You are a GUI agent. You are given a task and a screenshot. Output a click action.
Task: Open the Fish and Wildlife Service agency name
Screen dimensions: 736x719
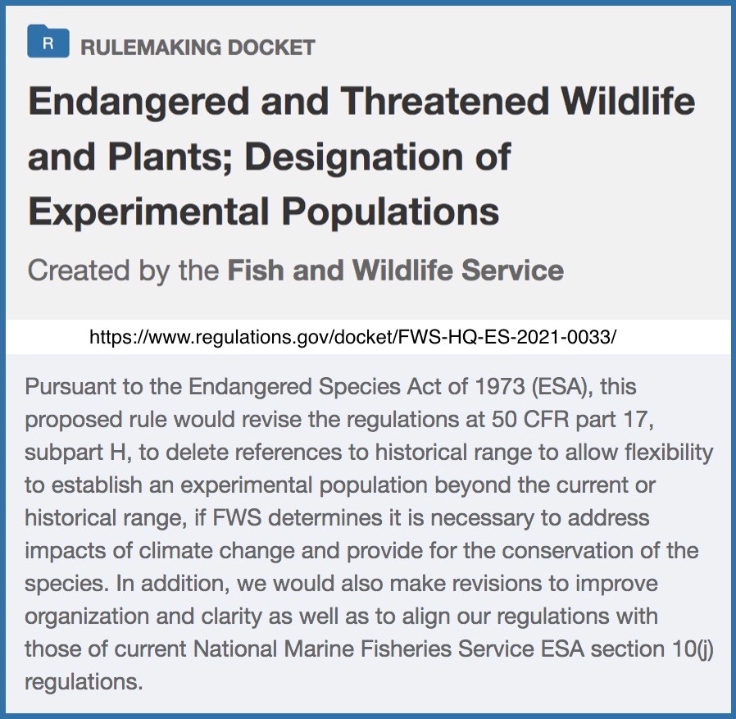(x=395, y=271)
